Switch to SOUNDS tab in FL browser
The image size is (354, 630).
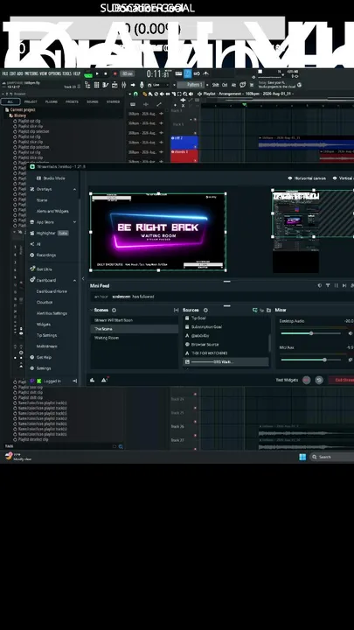tap(93, 101)
